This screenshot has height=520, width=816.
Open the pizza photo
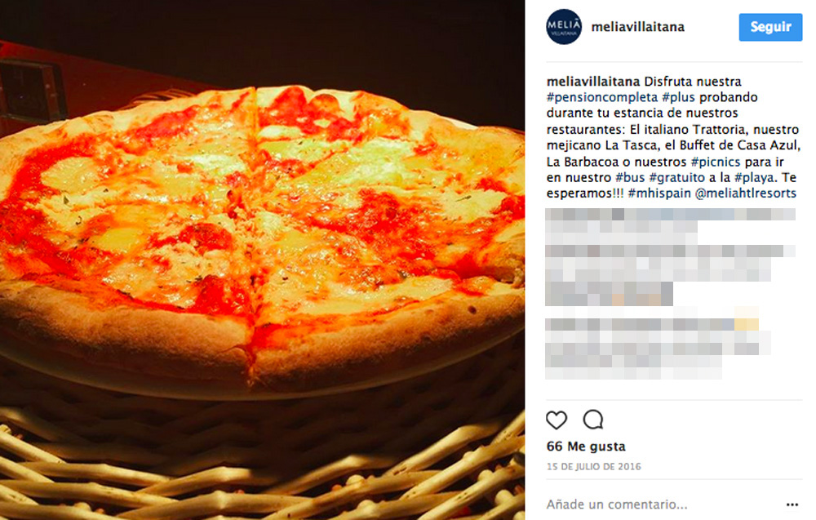[x=262, y=260]
